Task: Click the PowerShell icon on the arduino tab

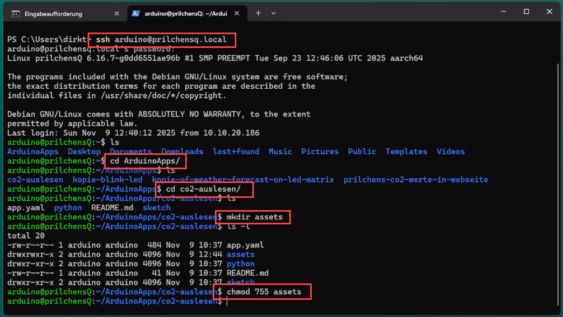Action: coord(136,13)
